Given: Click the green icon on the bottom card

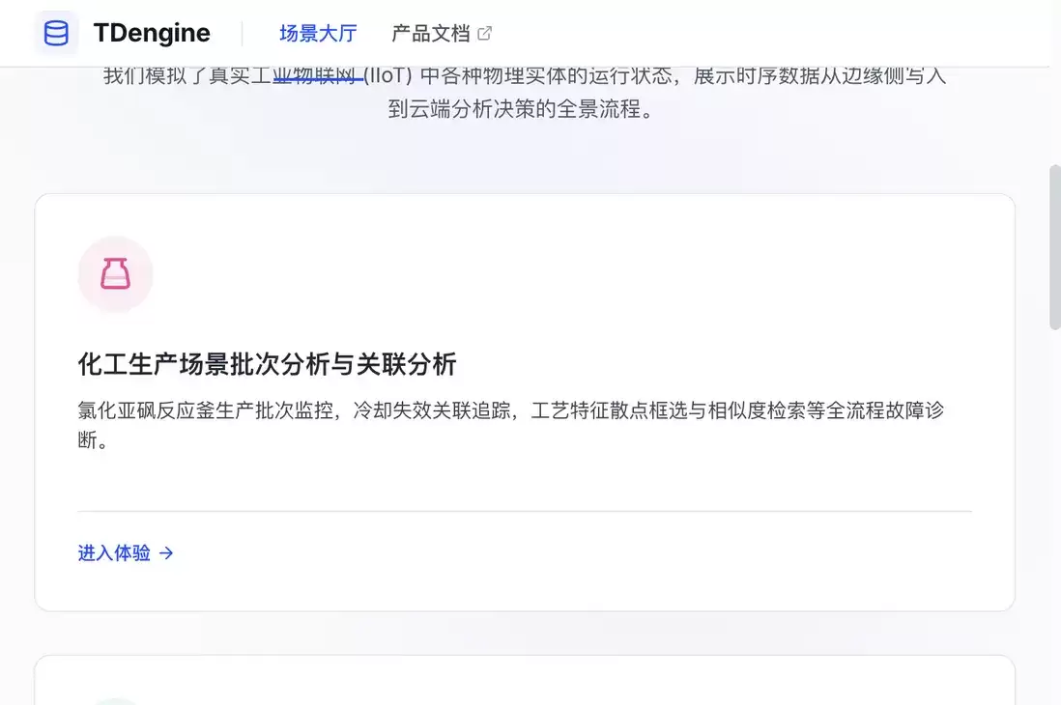Looking at the screenshot, I should (115, 701).
